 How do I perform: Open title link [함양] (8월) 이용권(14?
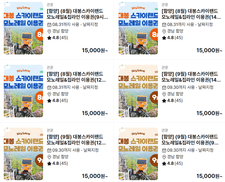191,14
